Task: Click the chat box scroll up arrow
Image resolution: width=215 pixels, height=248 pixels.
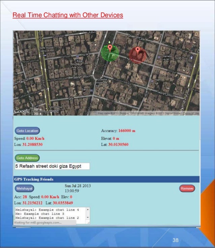Action: (x=88, y=209)
